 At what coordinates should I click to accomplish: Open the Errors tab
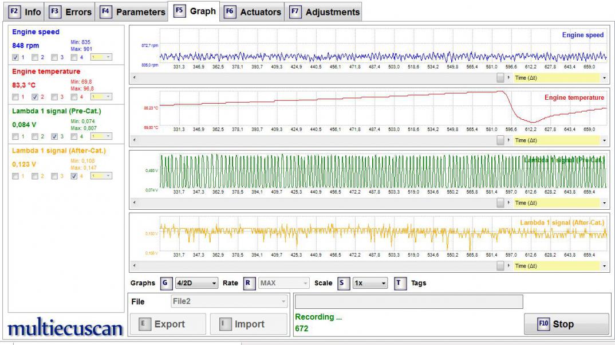[70, 12]
